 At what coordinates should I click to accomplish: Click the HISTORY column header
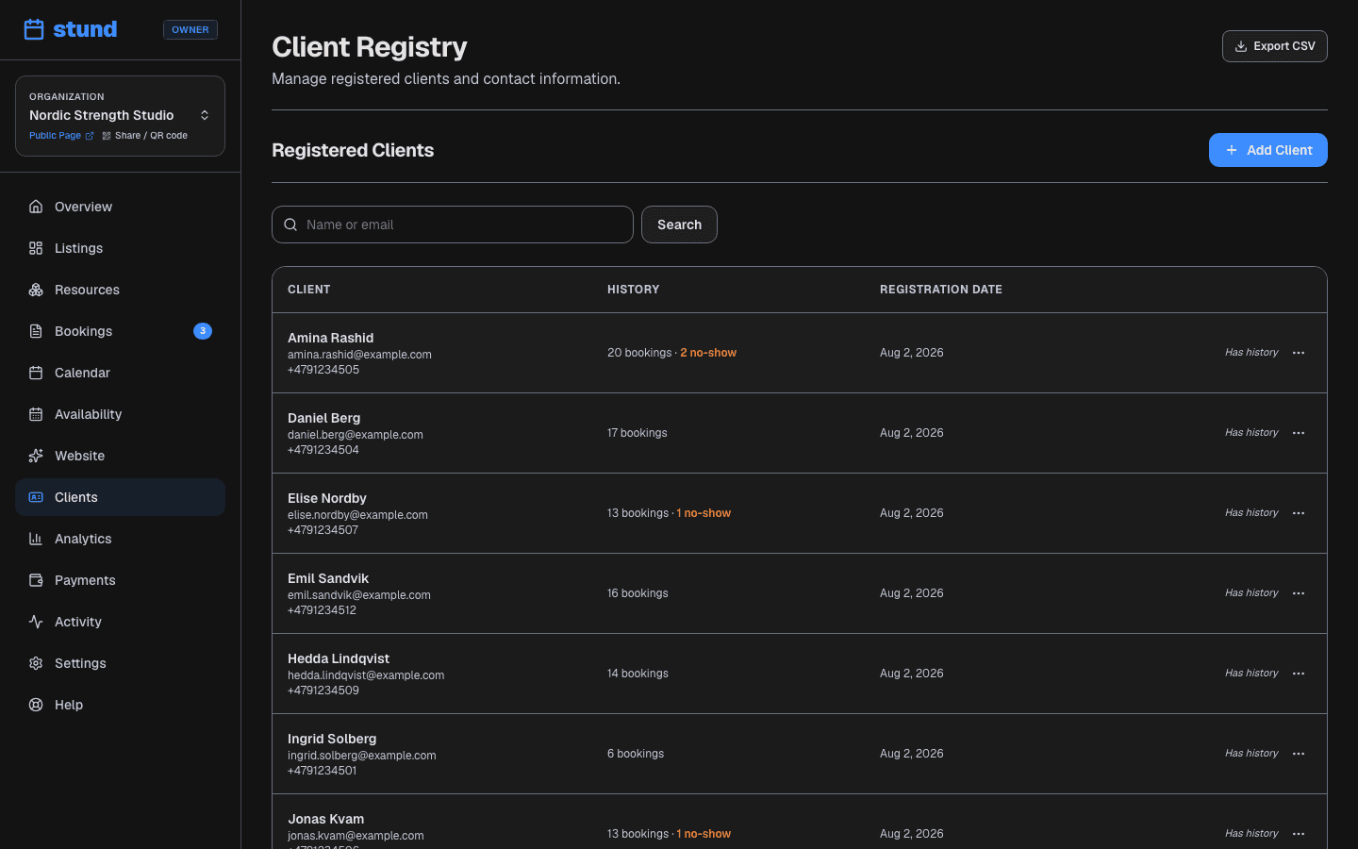tap(634, 290)
